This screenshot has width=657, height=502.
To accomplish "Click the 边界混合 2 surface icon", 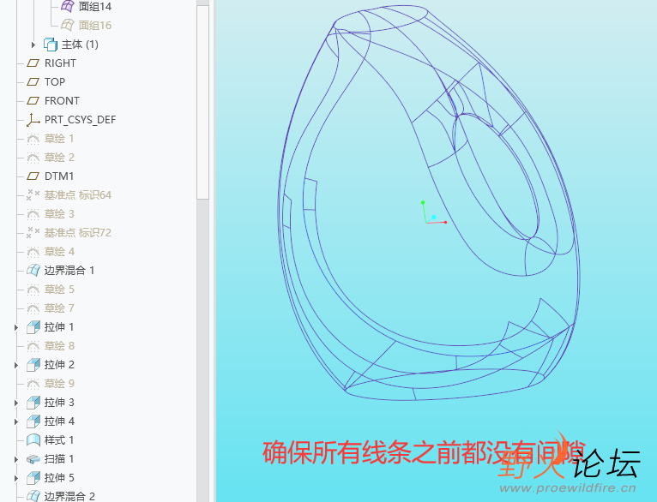I will click(x=33, y=496).
